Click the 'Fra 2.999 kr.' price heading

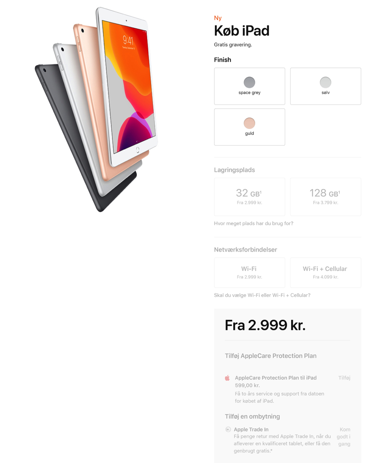pos(265,325)
